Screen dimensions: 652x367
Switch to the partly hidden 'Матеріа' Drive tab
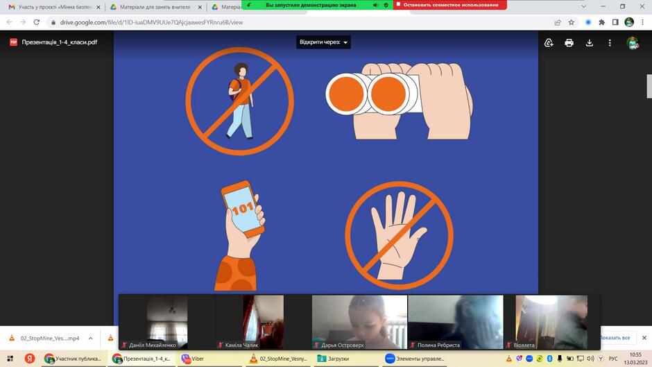[225, 7]
